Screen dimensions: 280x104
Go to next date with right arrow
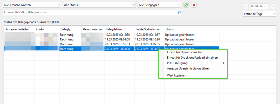click(273, 7)
